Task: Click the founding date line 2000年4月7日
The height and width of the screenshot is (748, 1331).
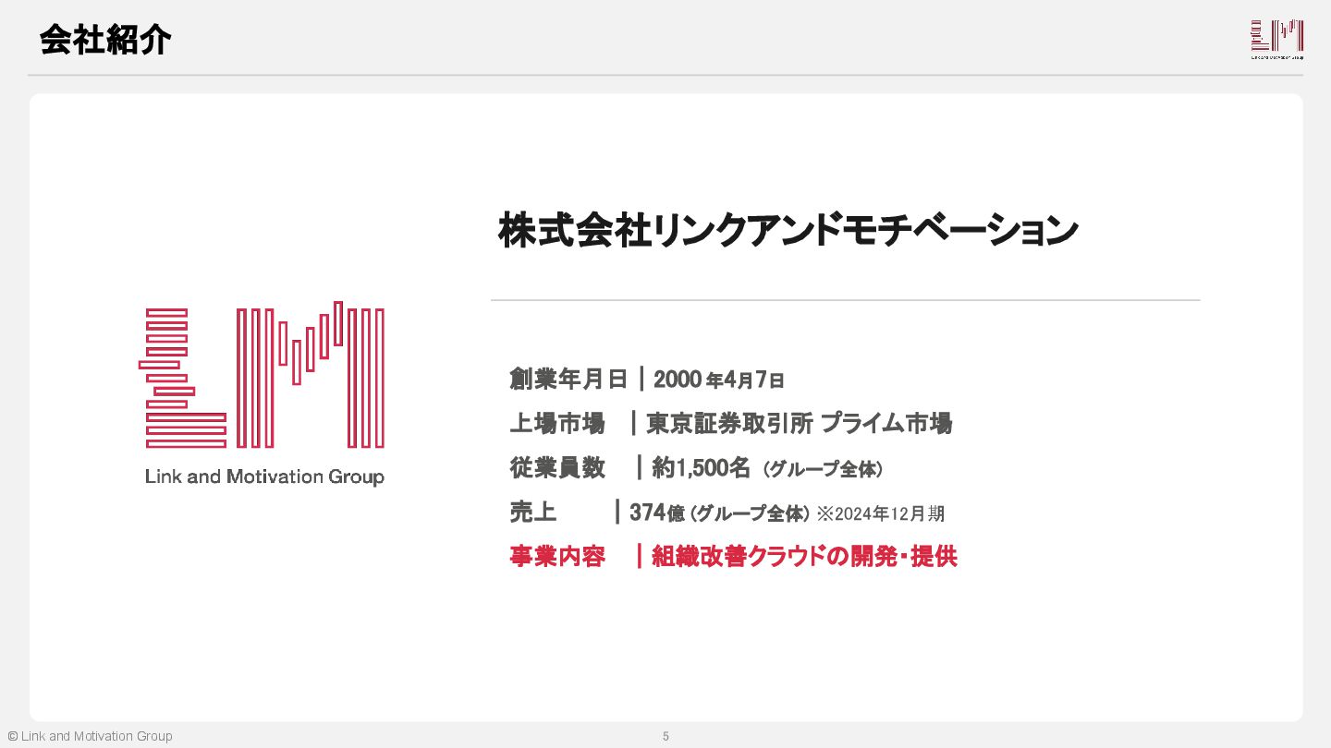Action: (719, 380)
